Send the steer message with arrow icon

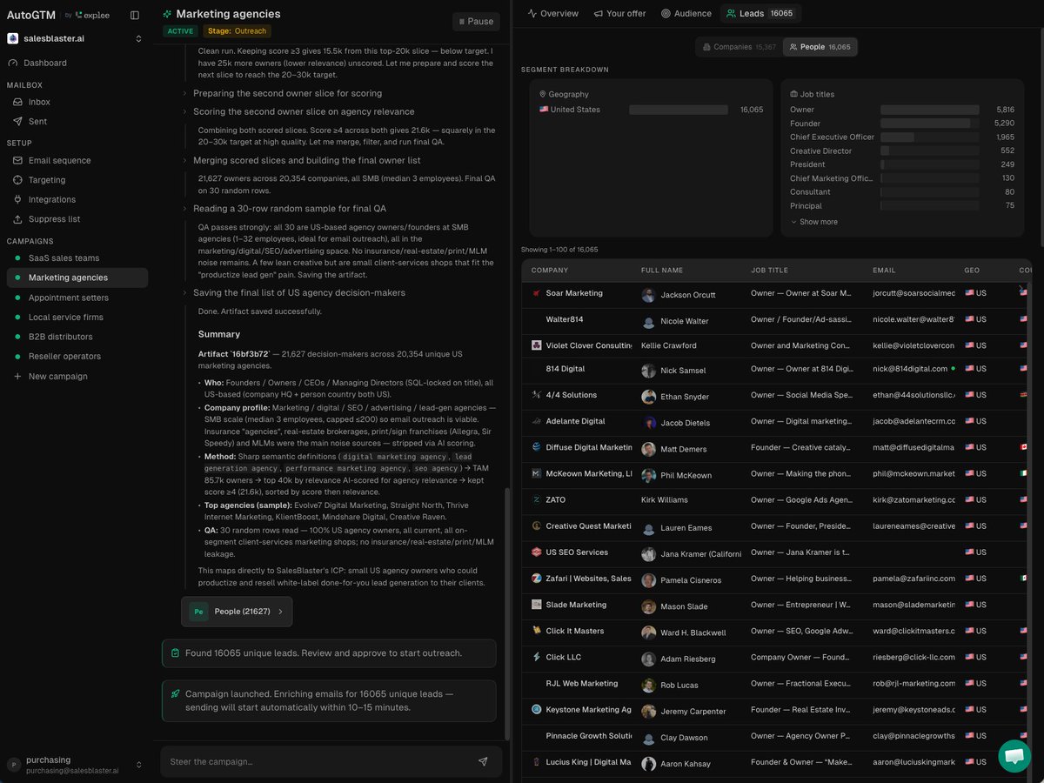(x=483, y=761)
